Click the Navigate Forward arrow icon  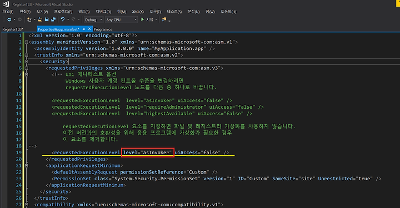click(x=19, y=19)
